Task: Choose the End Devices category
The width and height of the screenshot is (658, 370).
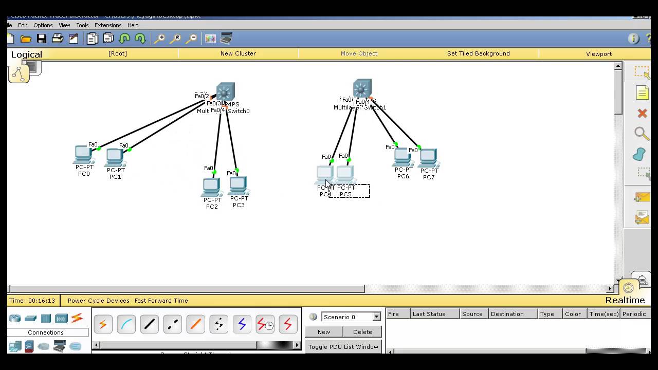Action: pos(15,347)
